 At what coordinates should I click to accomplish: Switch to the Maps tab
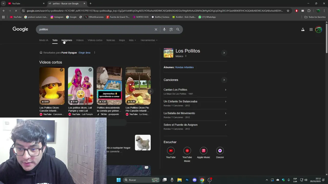[x=122, y=40]
